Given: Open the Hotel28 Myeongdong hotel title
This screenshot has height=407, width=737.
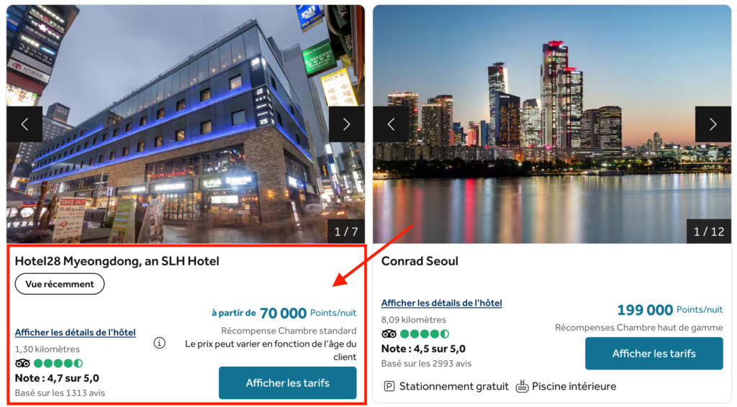Looking at the screenshot, I should (117, 261).
